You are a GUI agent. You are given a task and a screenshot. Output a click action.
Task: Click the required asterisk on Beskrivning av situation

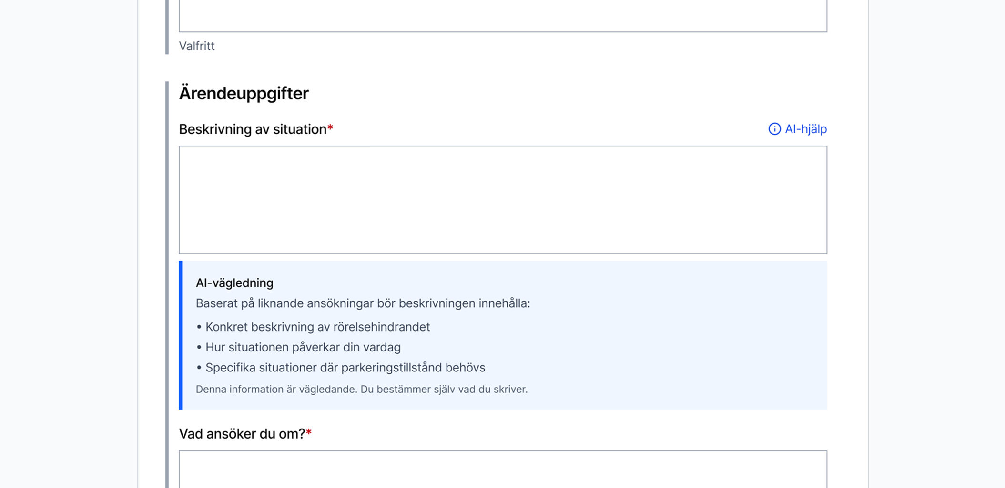[x=331, y=126]
